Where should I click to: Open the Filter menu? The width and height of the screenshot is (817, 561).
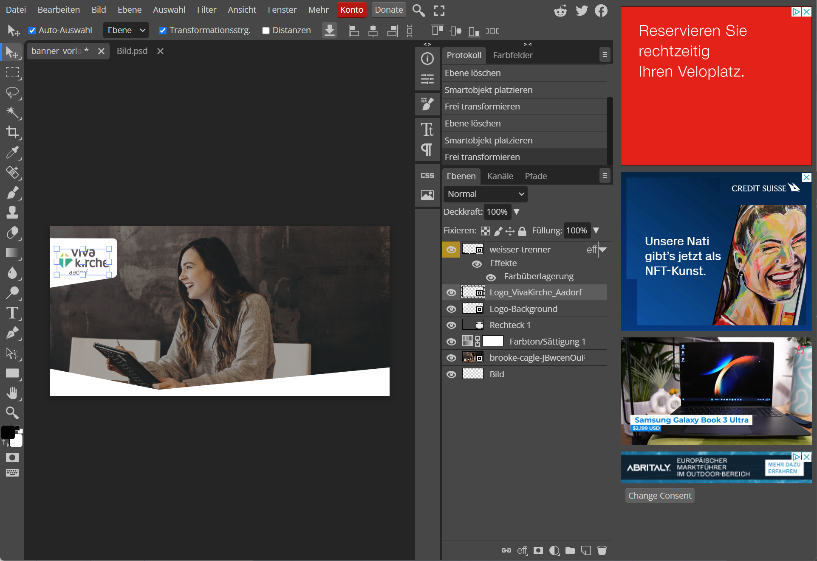pos(206,10)
